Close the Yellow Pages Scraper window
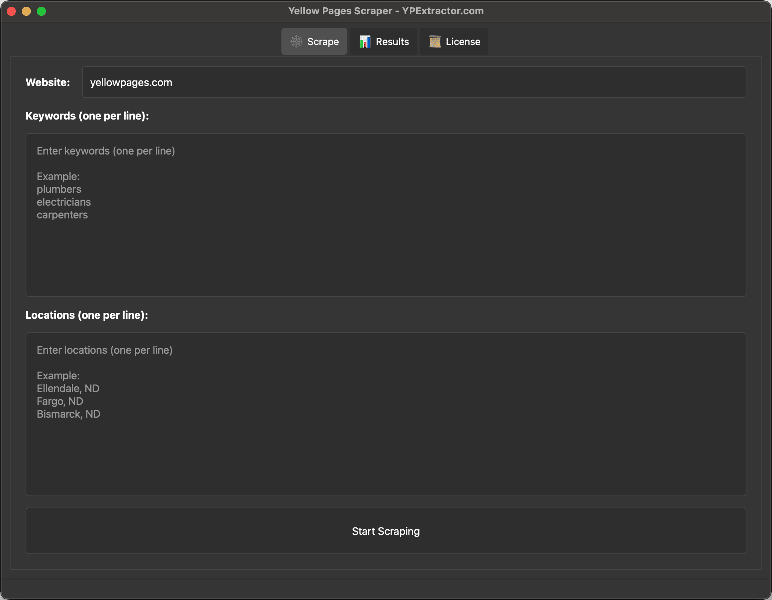Image resolution: width=772 pixels, height=600 pixels. tap(11, 11)
